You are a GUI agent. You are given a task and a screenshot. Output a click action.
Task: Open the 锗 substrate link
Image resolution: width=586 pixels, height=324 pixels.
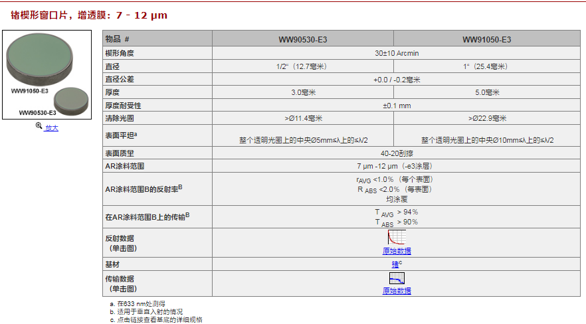[395, 264]
